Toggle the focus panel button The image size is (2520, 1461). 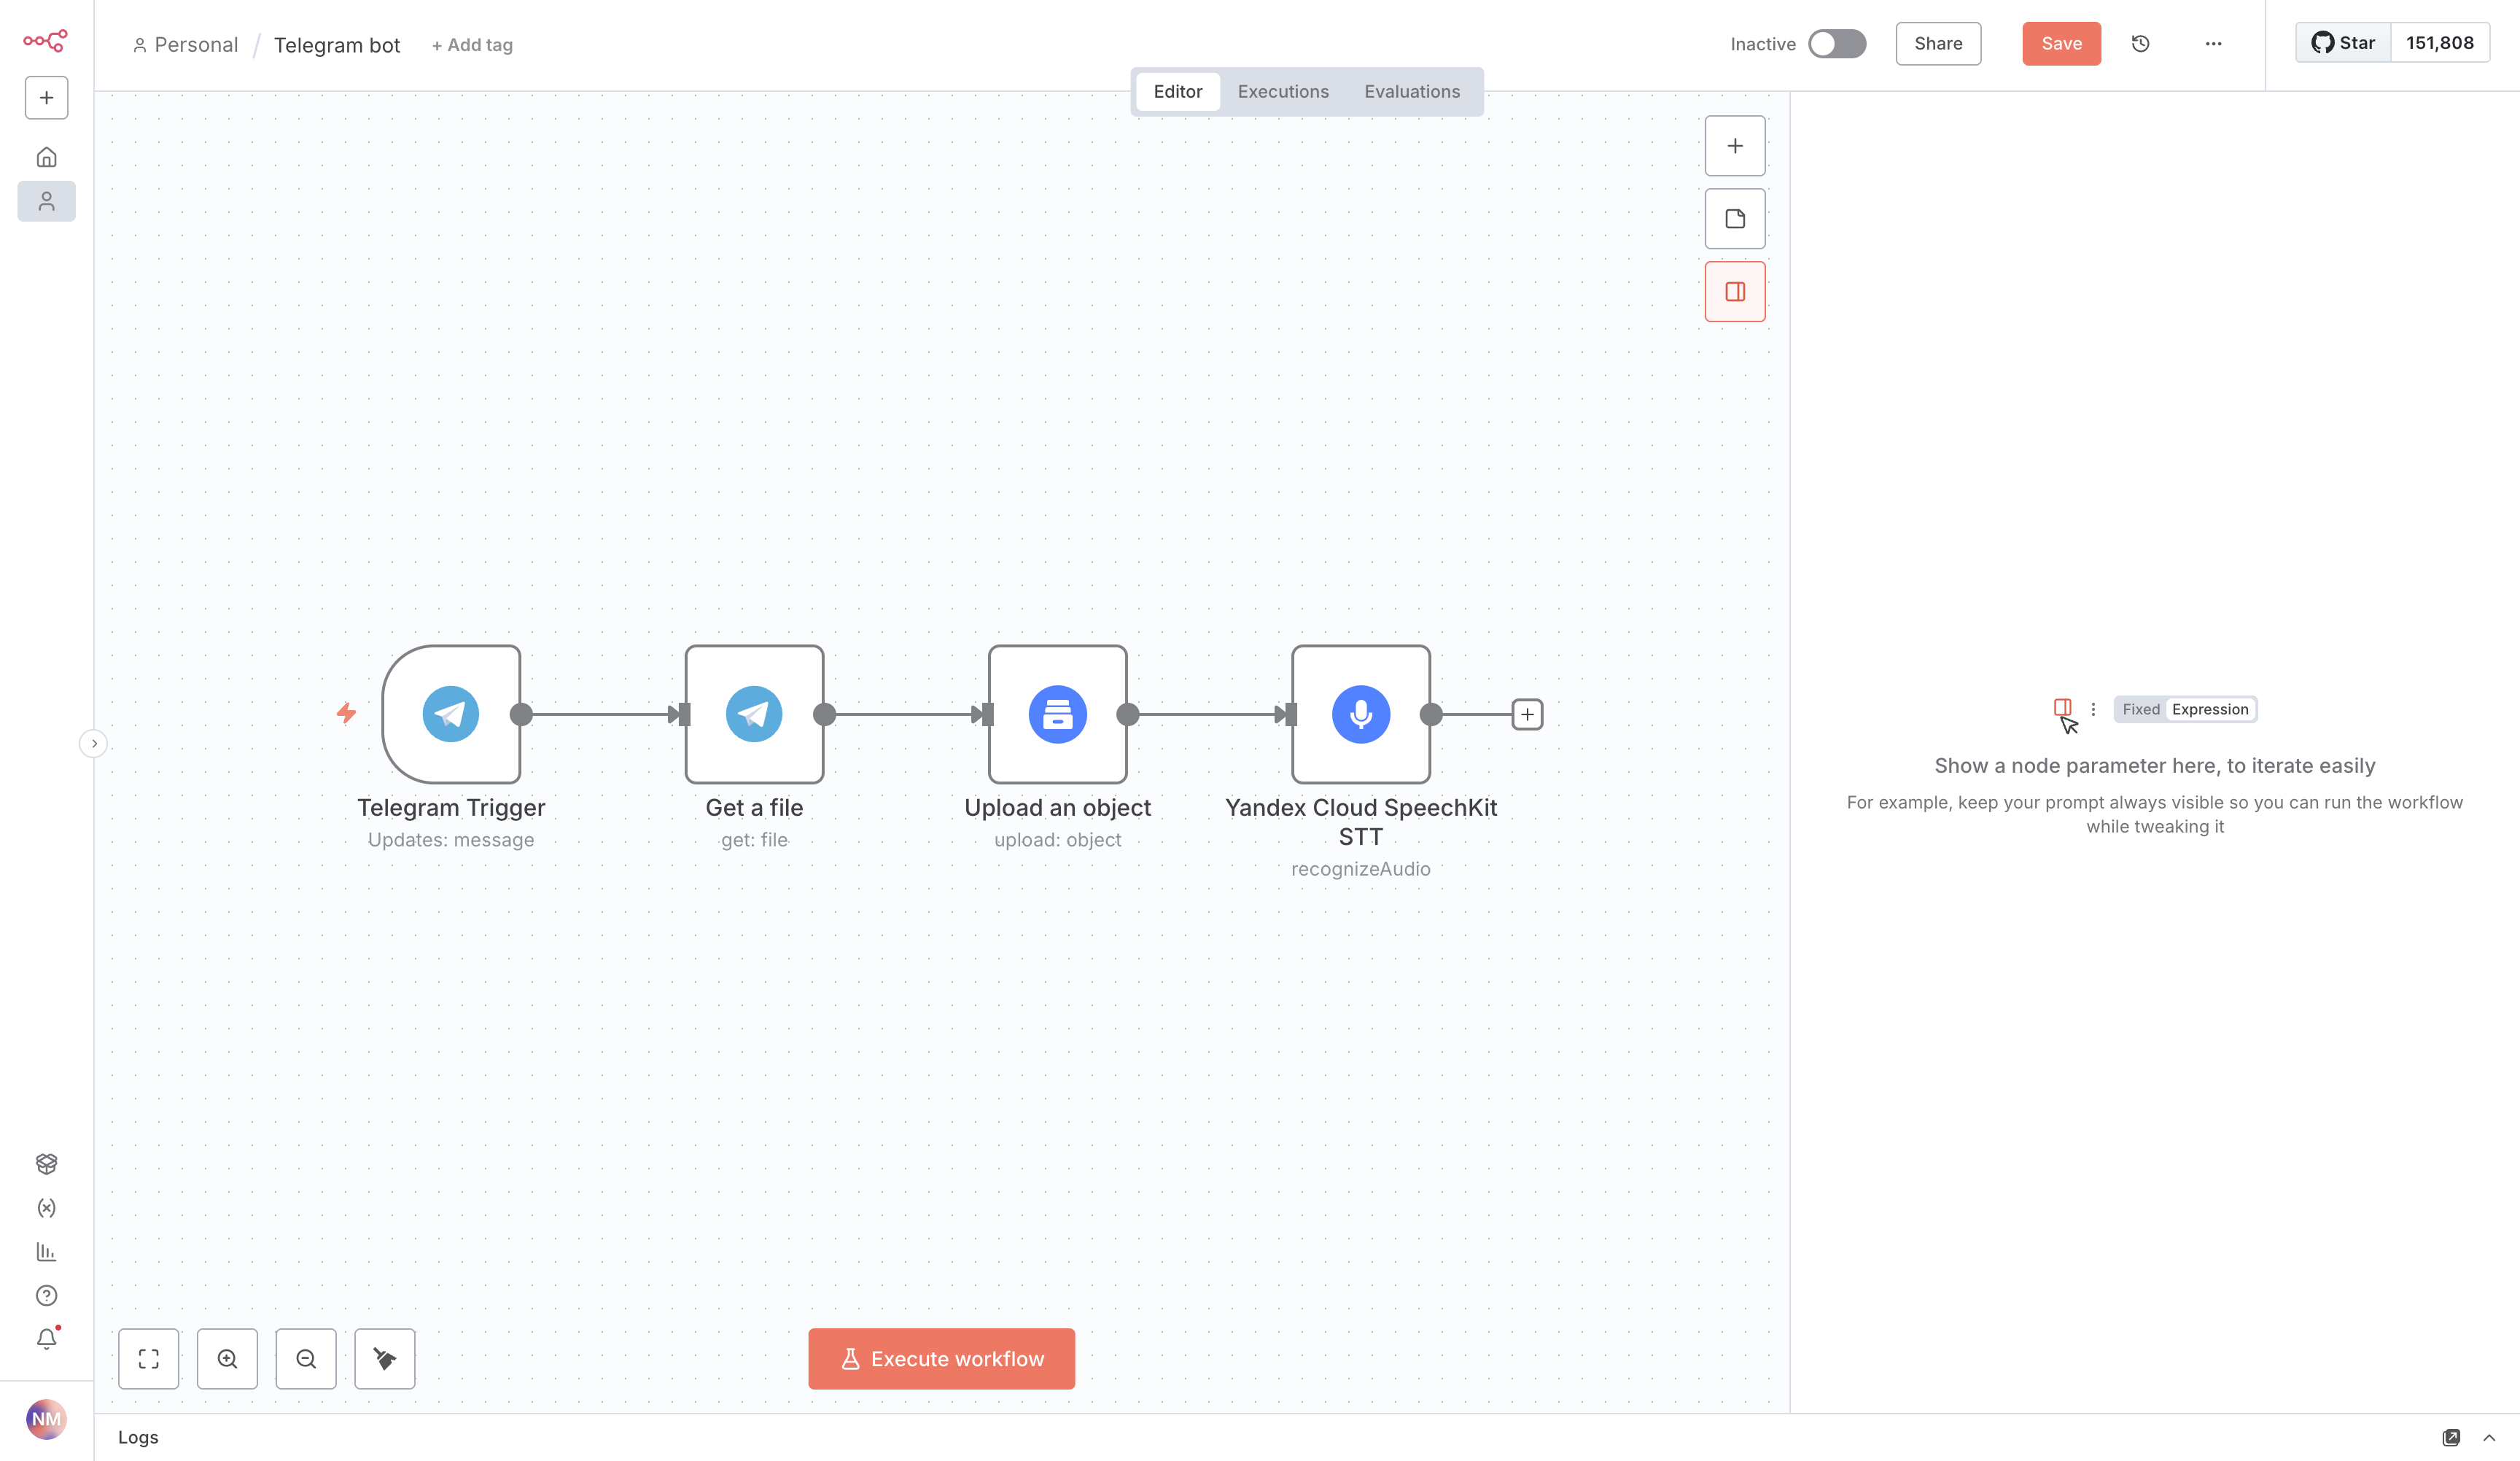(x=1734, y=292)
